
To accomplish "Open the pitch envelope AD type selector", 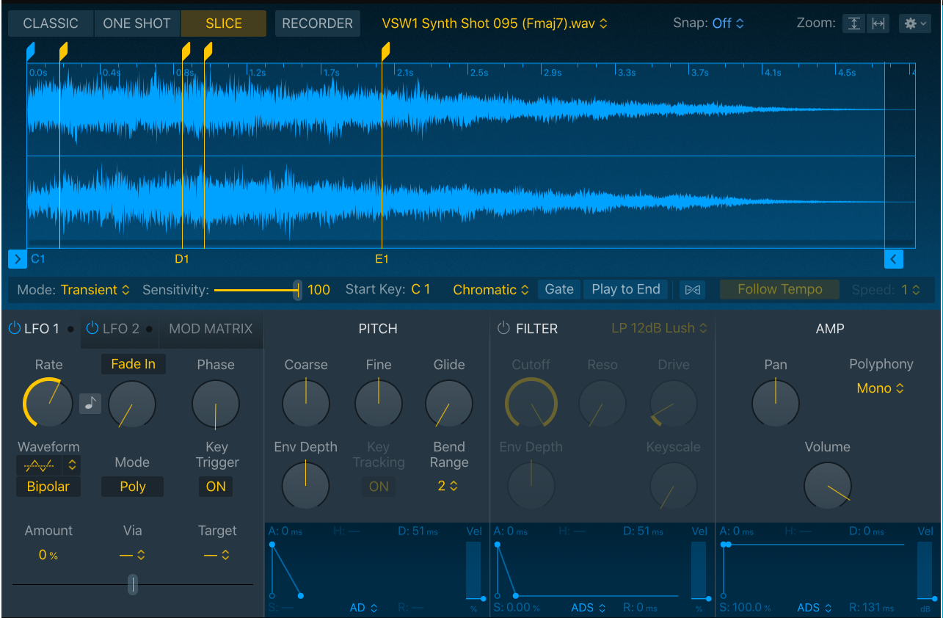I will (363, 608).
